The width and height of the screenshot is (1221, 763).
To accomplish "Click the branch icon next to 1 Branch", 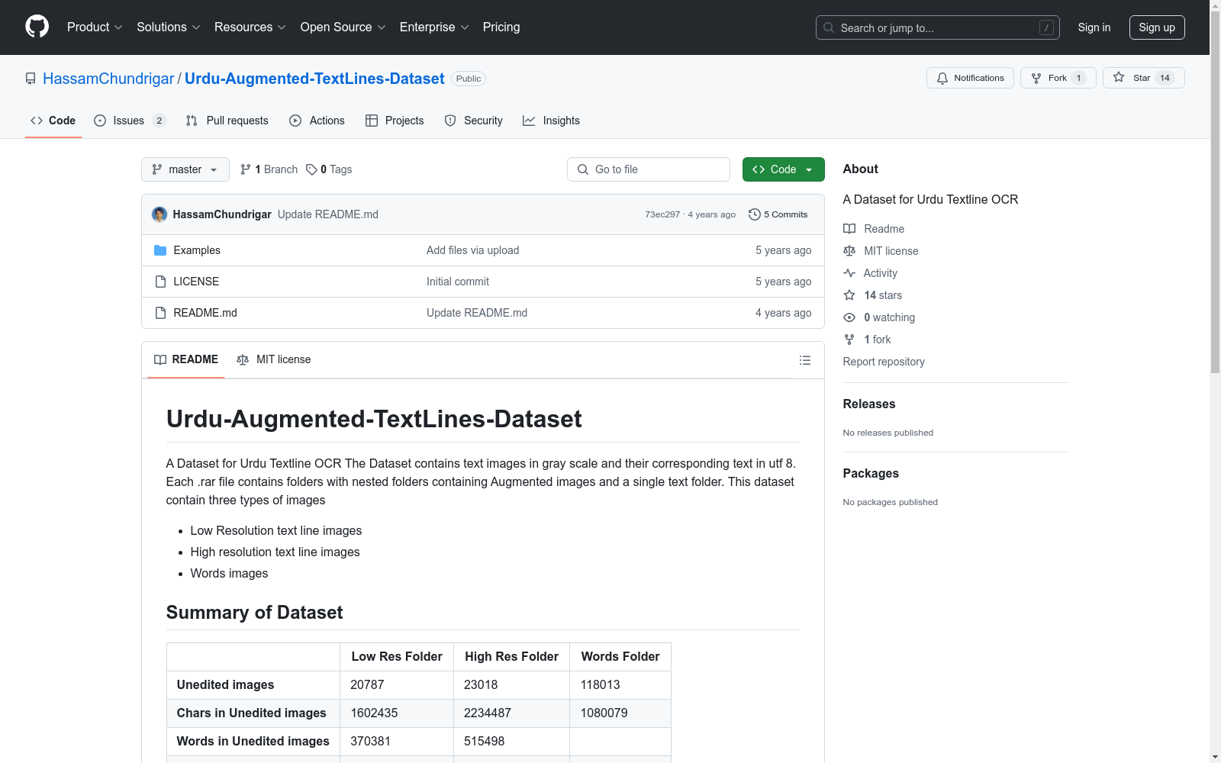I will coord(246,169).
